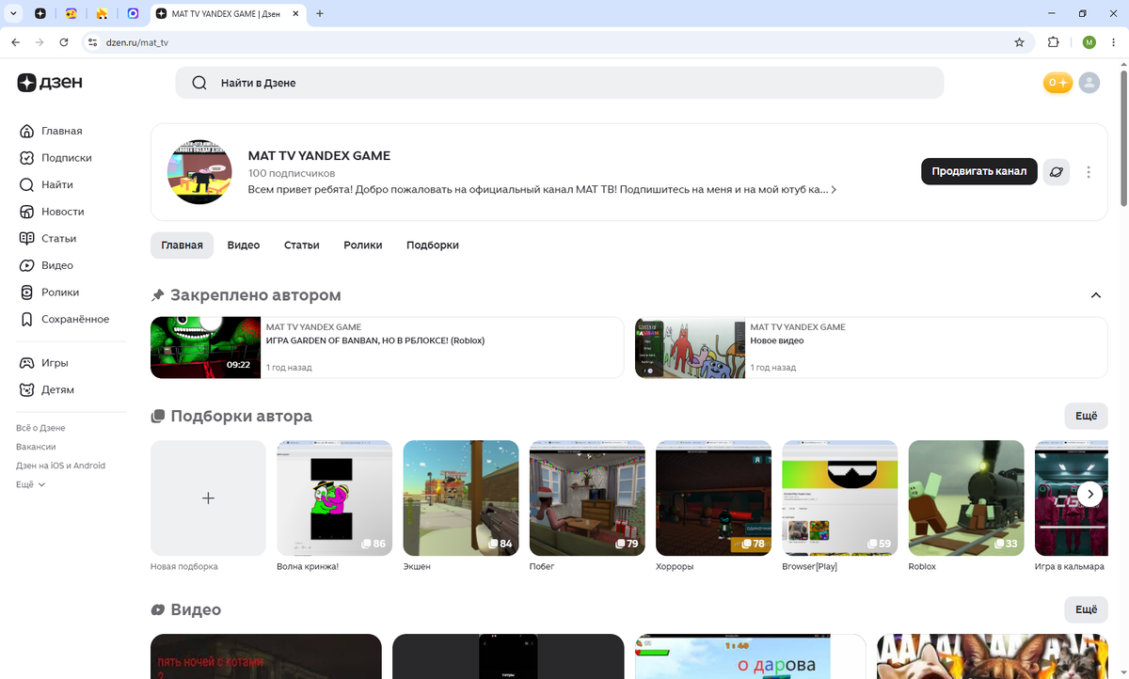
Task: Click the orange 0+ bonus badge
Action: point(1057,83)
